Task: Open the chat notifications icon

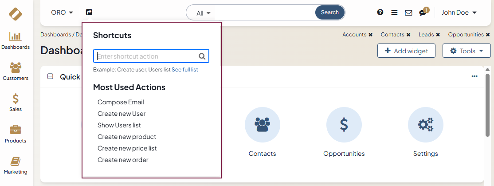Action: [x=423, y=12]
